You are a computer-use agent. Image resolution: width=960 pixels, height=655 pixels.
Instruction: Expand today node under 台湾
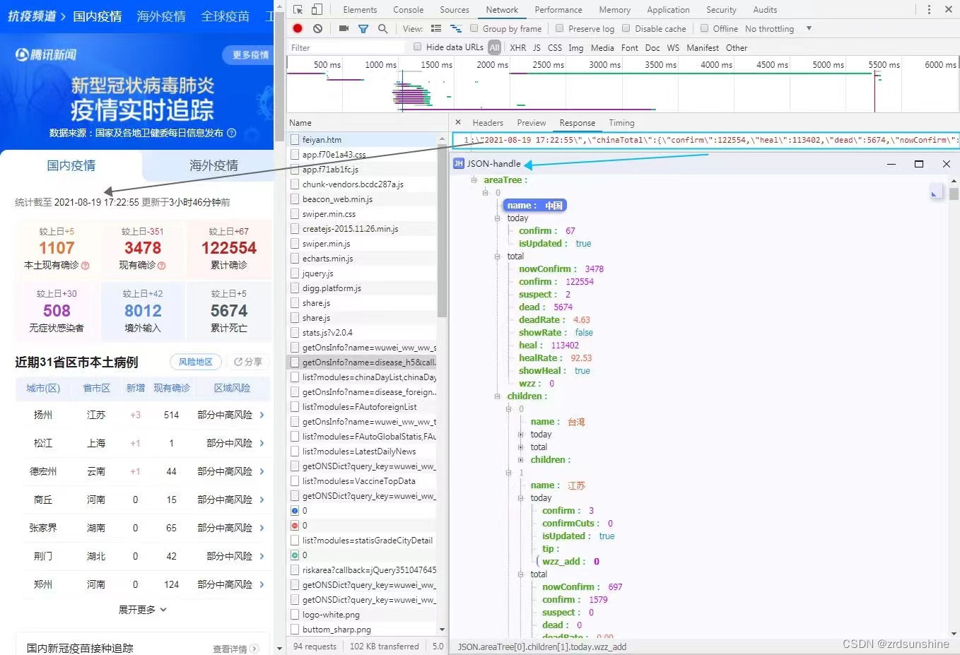(520, 435)
